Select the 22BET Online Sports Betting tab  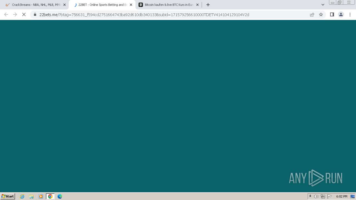point(102,5)
